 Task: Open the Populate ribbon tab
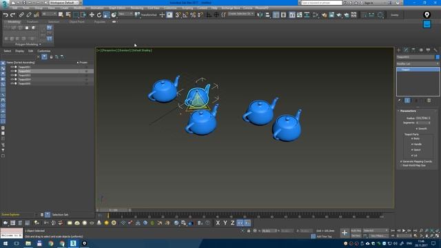pos(99,21)
